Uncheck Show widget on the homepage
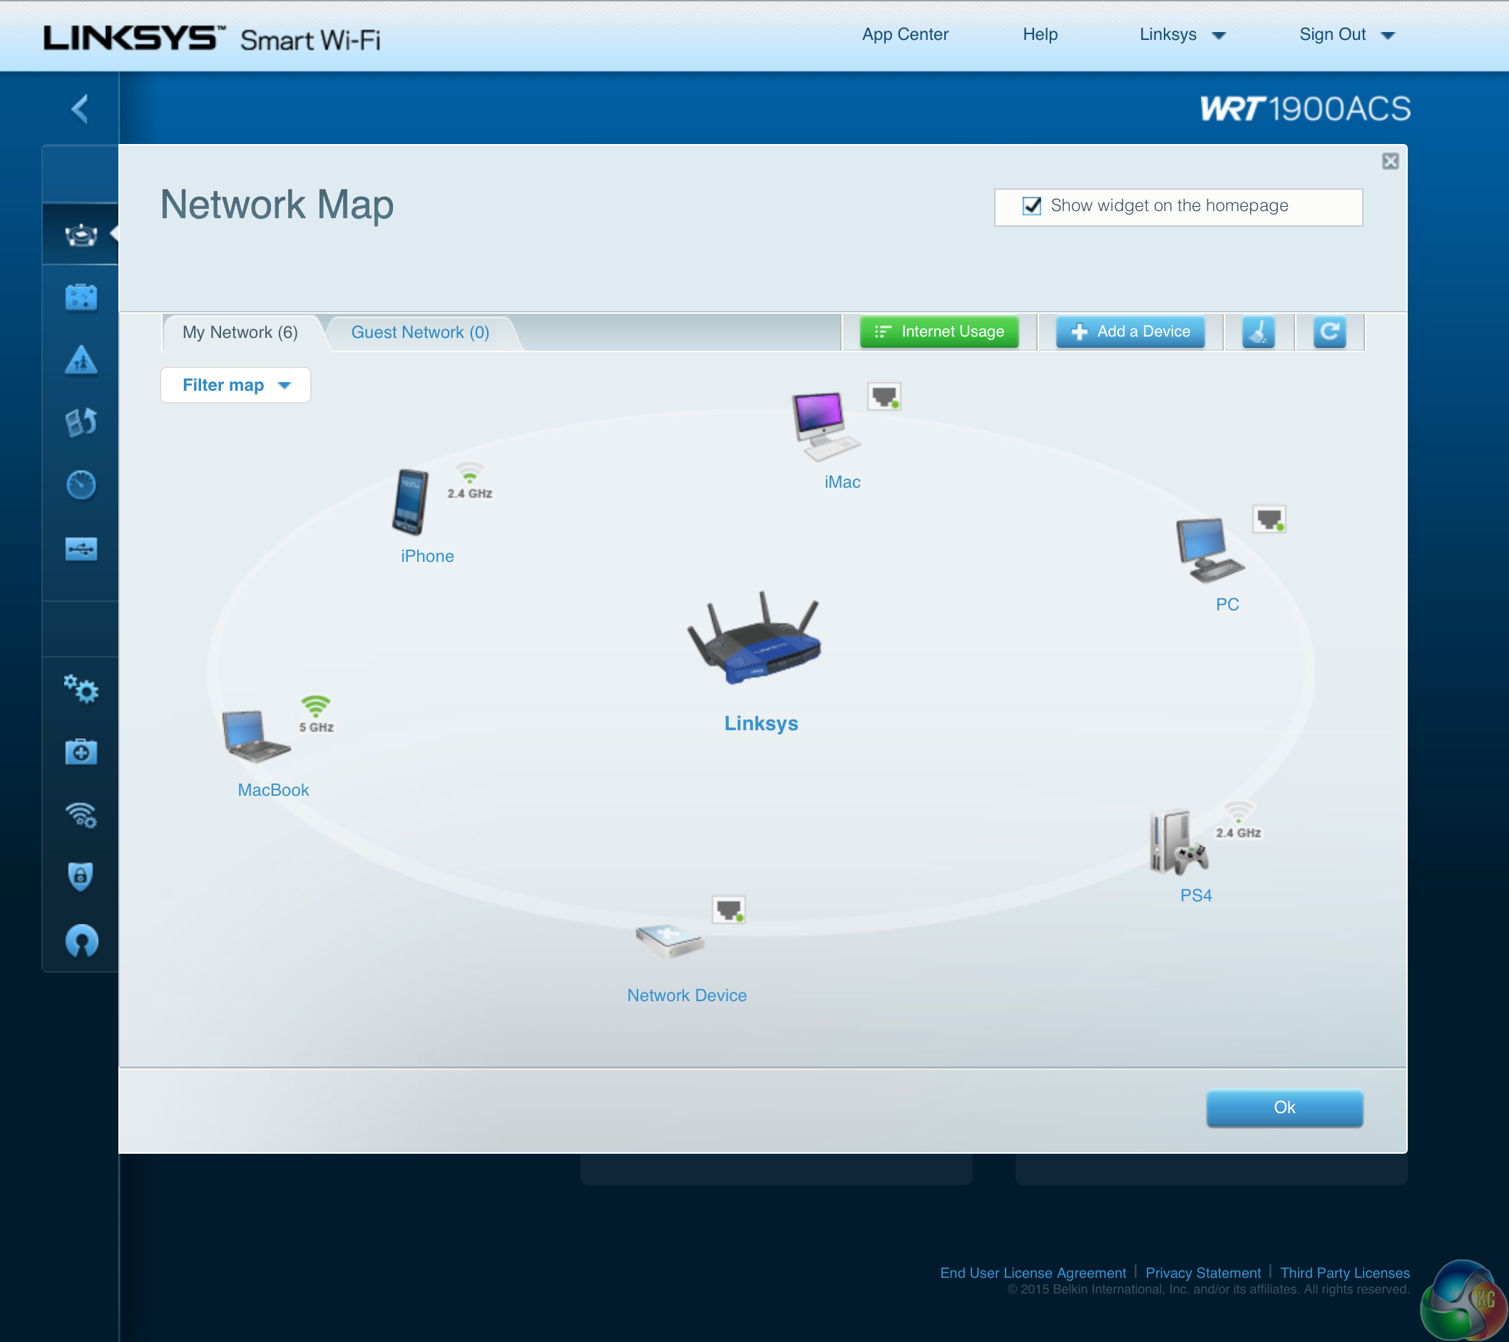Viewport: 1509px width, 1342px height. coord(1031,206)
